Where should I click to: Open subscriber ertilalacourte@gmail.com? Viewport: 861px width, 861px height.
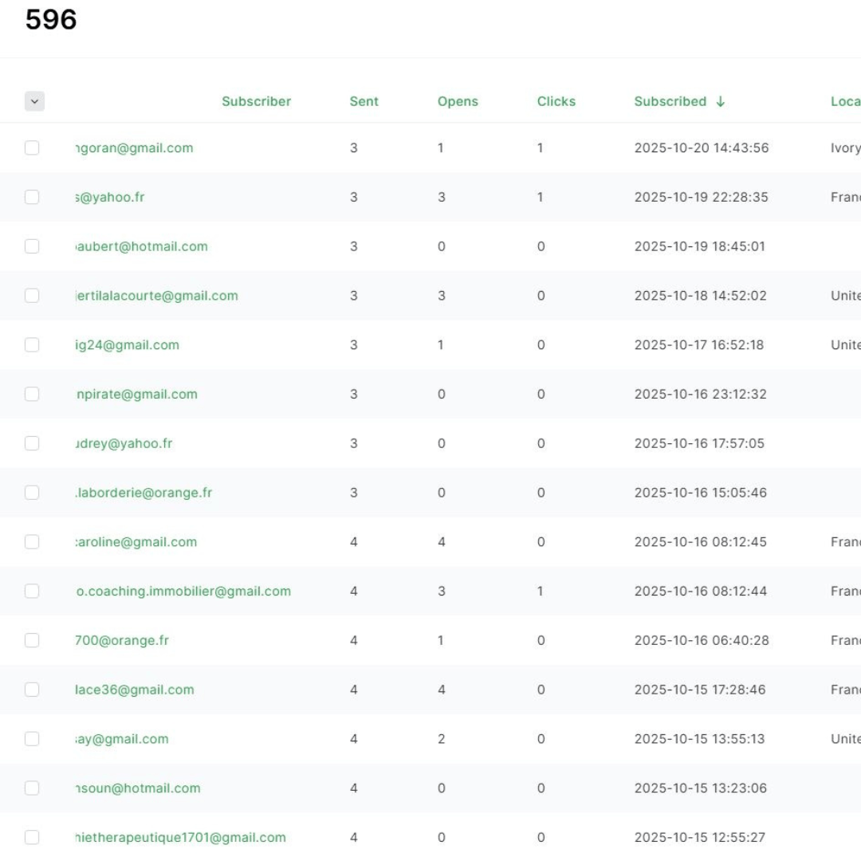[x=156, y=296]
